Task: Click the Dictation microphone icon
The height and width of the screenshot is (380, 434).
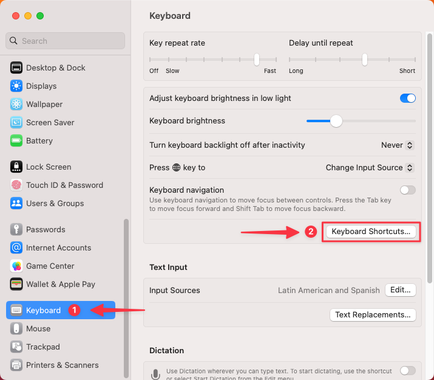Action: (155, 374)
